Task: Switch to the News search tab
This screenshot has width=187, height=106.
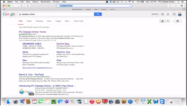Action: click(49, 21)
